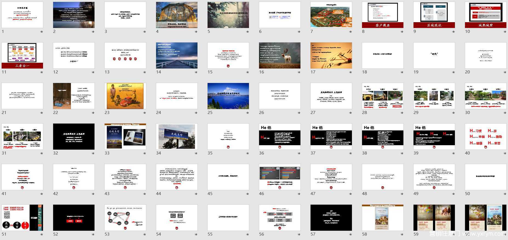Click the transition star under slide 45
The image size is (508, 240).
coord(248,194)
